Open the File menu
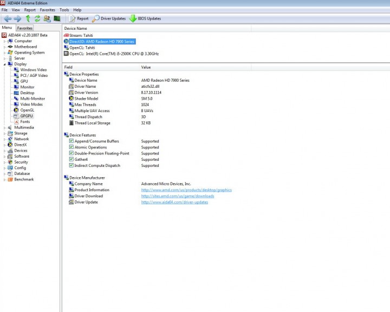The width and height of the screenshot is (390, 312). coord(4,10)
